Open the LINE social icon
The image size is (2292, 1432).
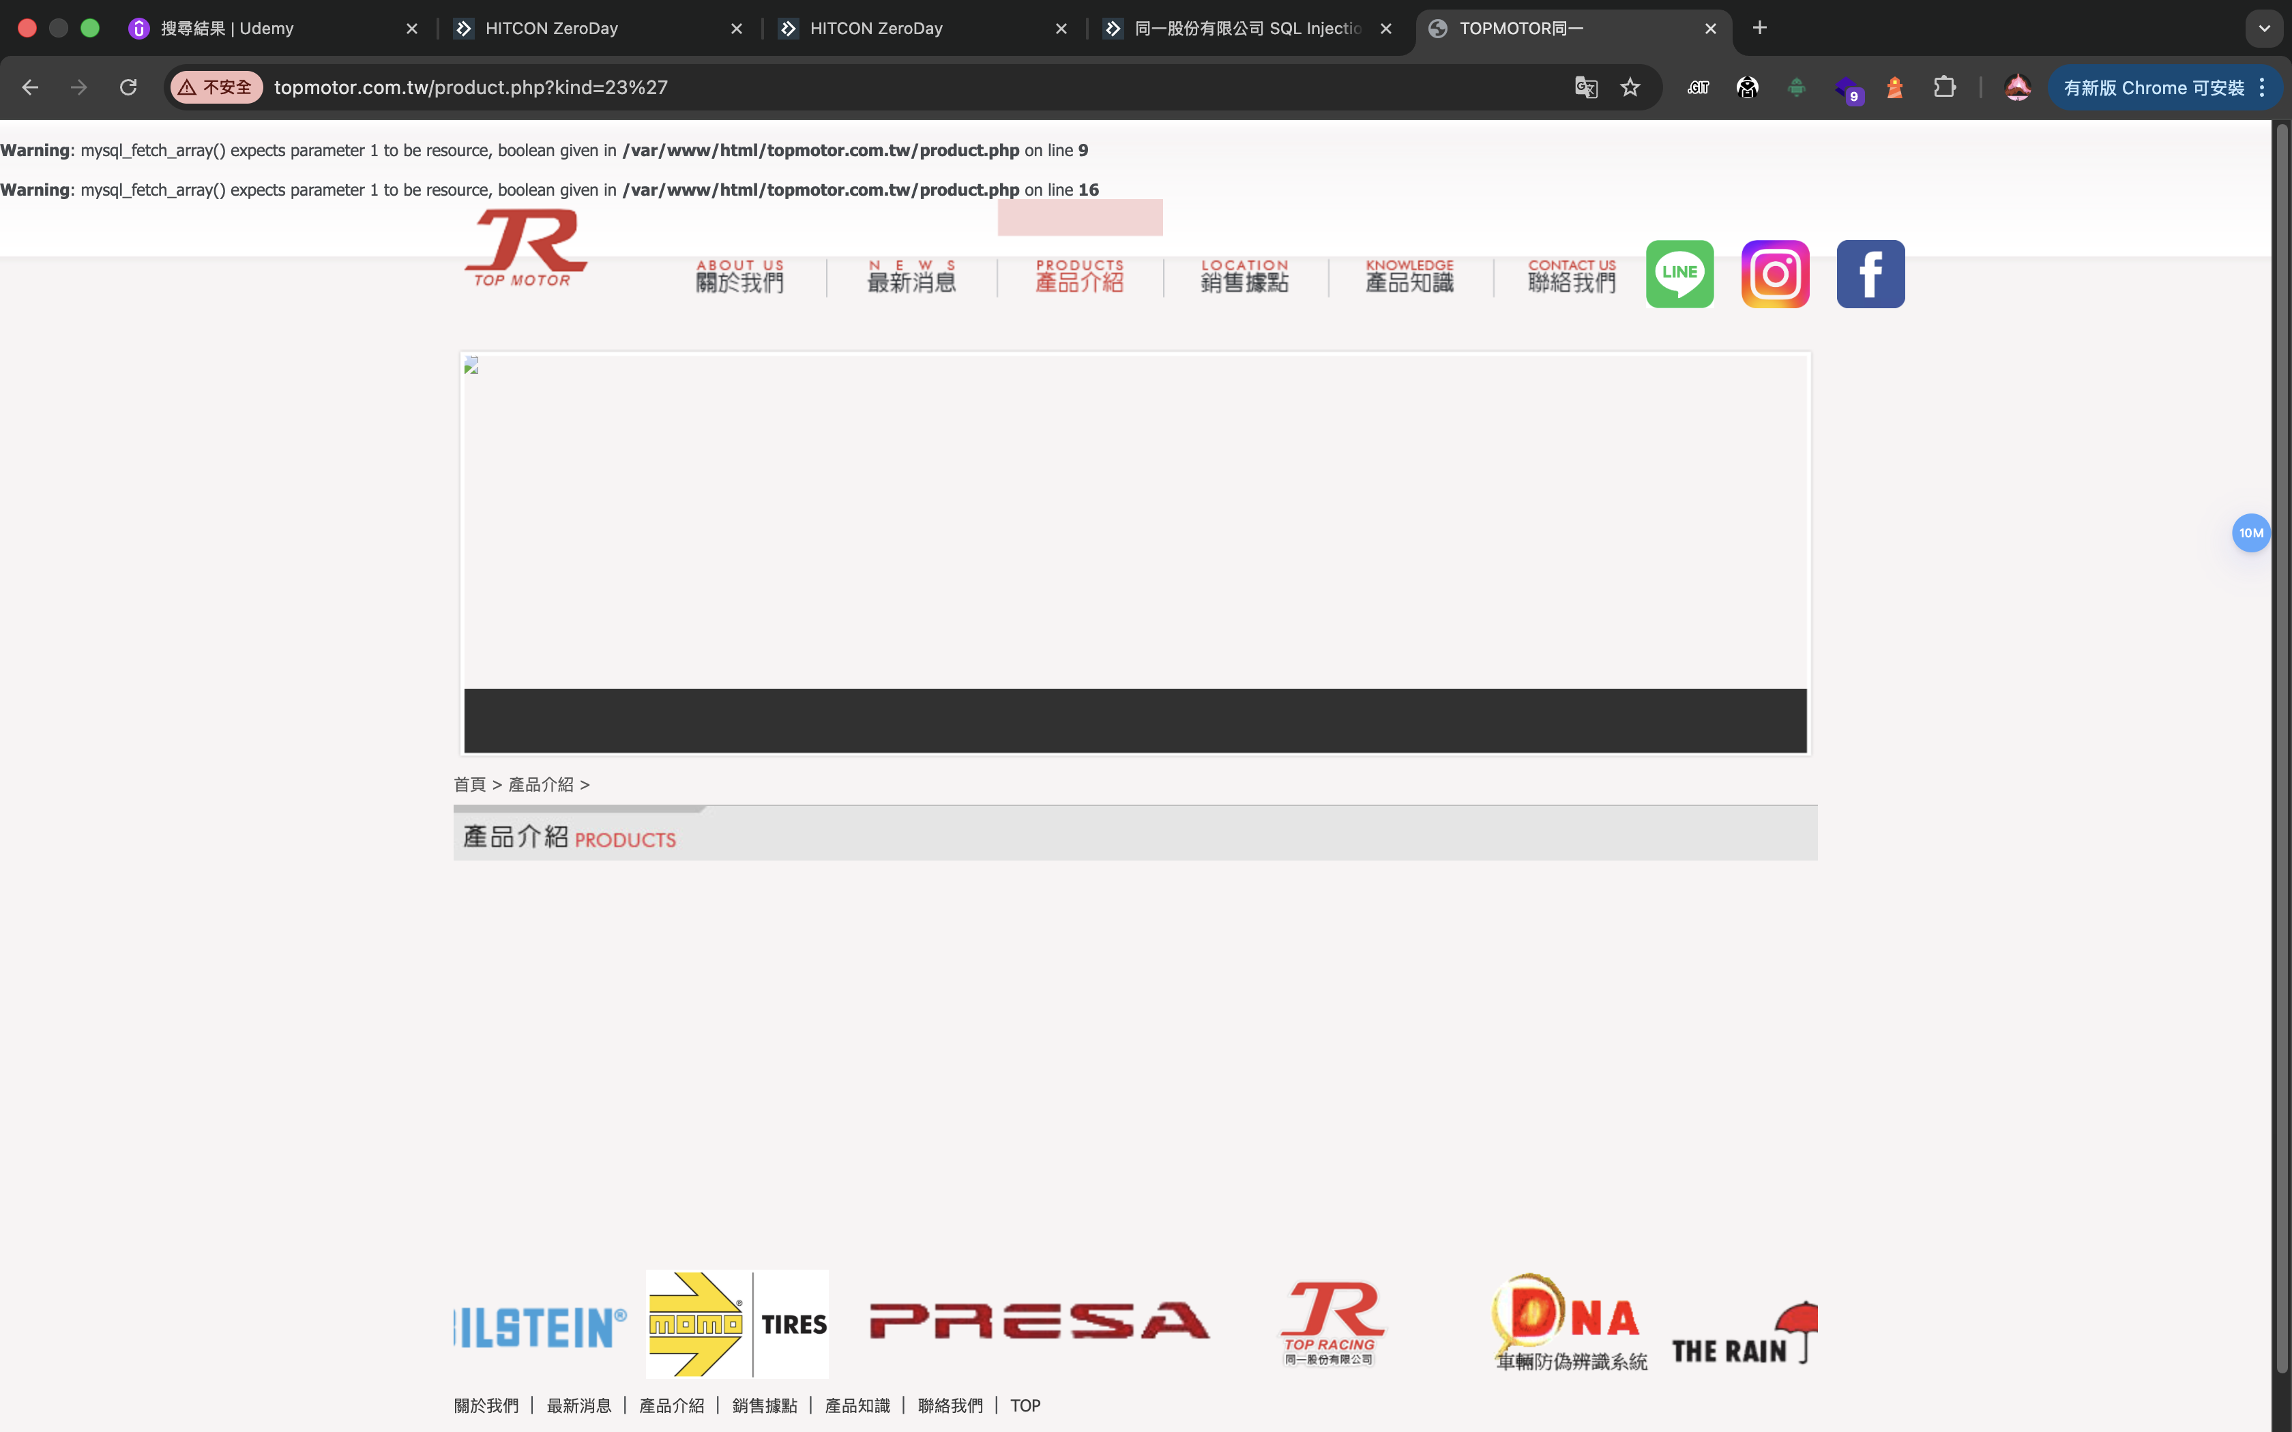pyautogui.click(x=1679, y=273)
